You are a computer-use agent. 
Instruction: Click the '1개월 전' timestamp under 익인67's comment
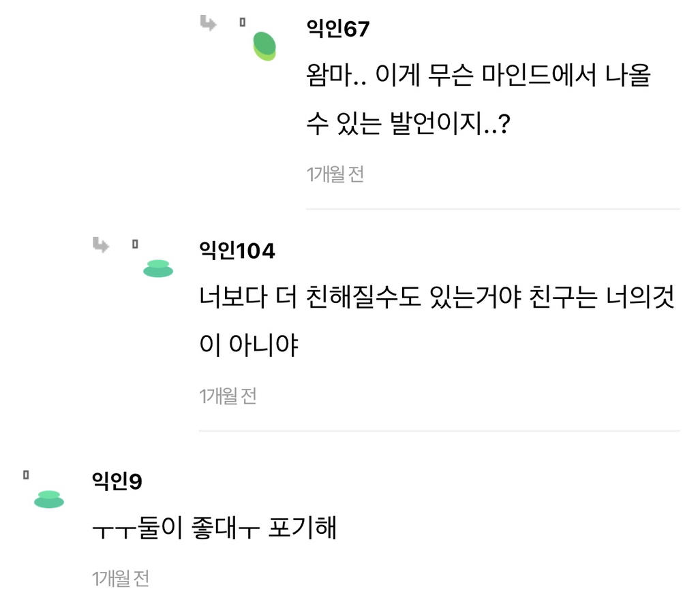pyautogui.click(x=335, y=174)
